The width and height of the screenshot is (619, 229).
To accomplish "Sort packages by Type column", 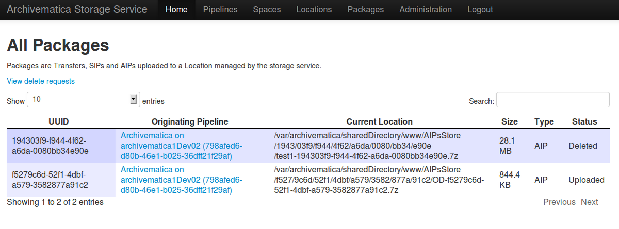I will (x=544, y=122).
